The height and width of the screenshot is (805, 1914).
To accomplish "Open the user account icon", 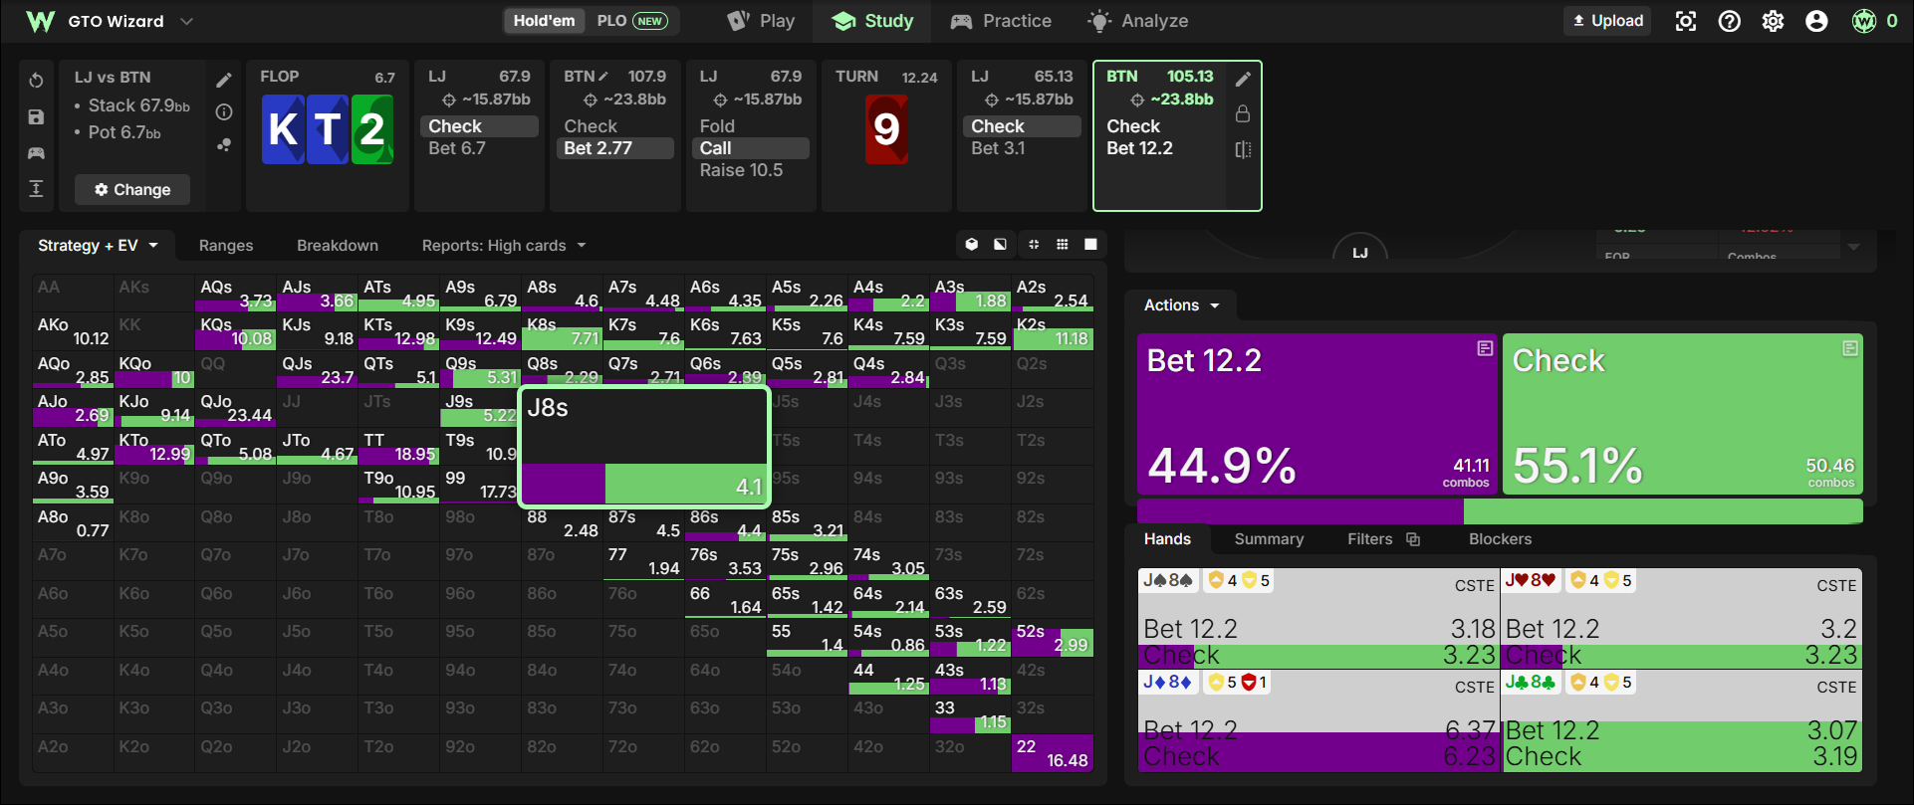I will 1817,21.
